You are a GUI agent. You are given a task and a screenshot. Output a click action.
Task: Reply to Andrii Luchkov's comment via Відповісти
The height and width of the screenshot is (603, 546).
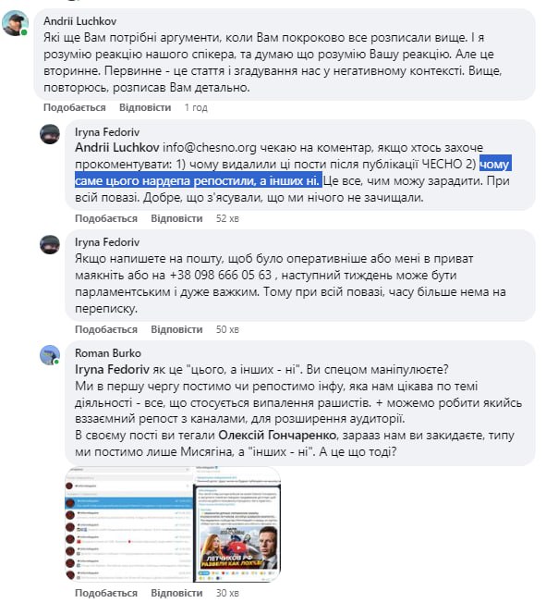[145, 107]
